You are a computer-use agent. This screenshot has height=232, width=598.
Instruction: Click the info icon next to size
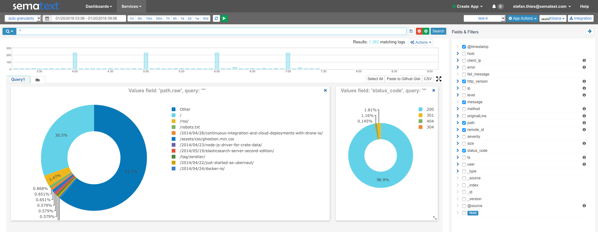pos(584,143)
